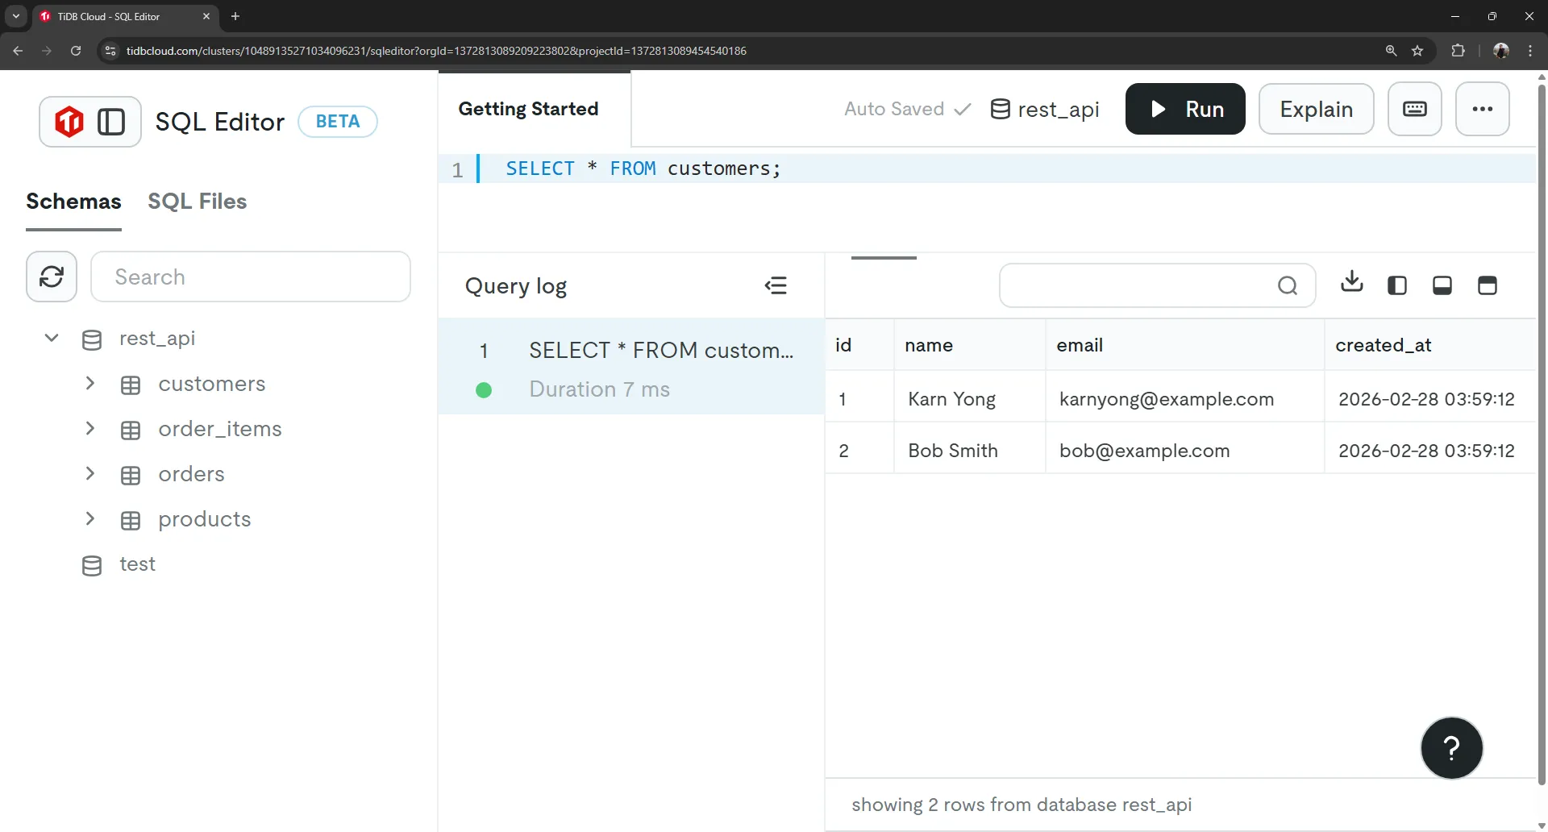
Task: Click the search icon in results filter
Action: [x=1288, y=285]
